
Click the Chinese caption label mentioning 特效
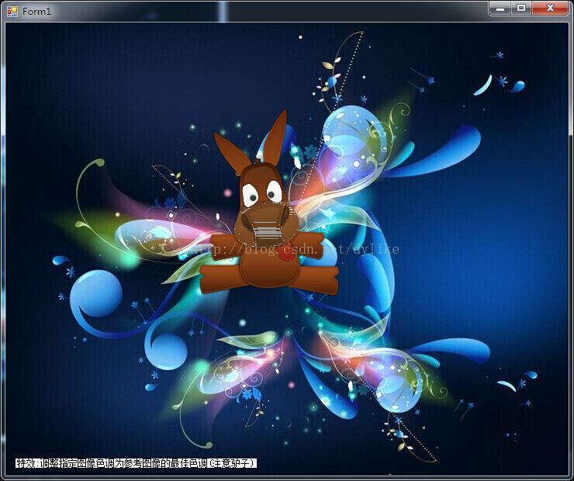(137, 463)
